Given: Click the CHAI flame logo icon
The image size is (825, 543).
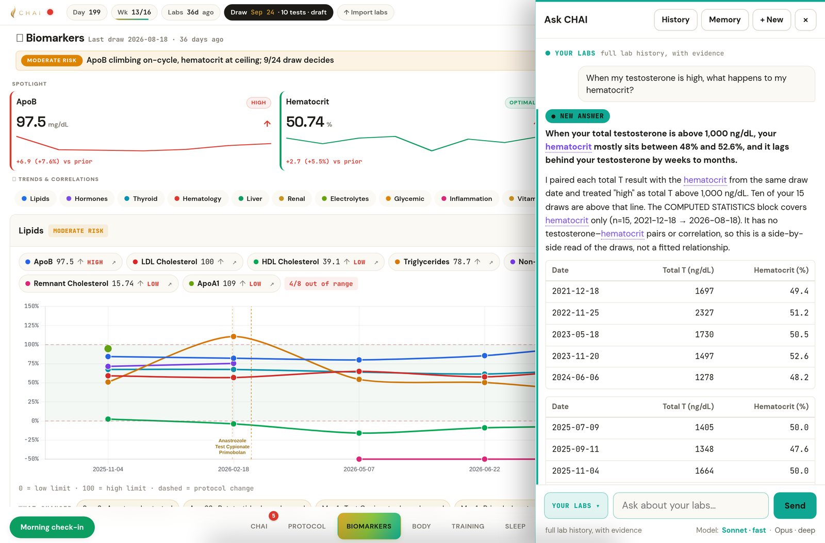Looking at the screenshot, I should pos(13,12).
